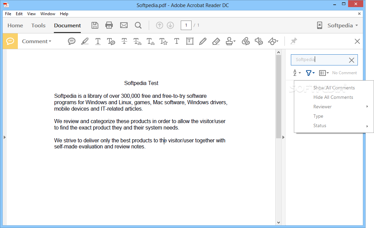Click the Keep Tool Selected pin
This screenshot has width=374, height=228.
pyautogui.click(x=294, y=41)
